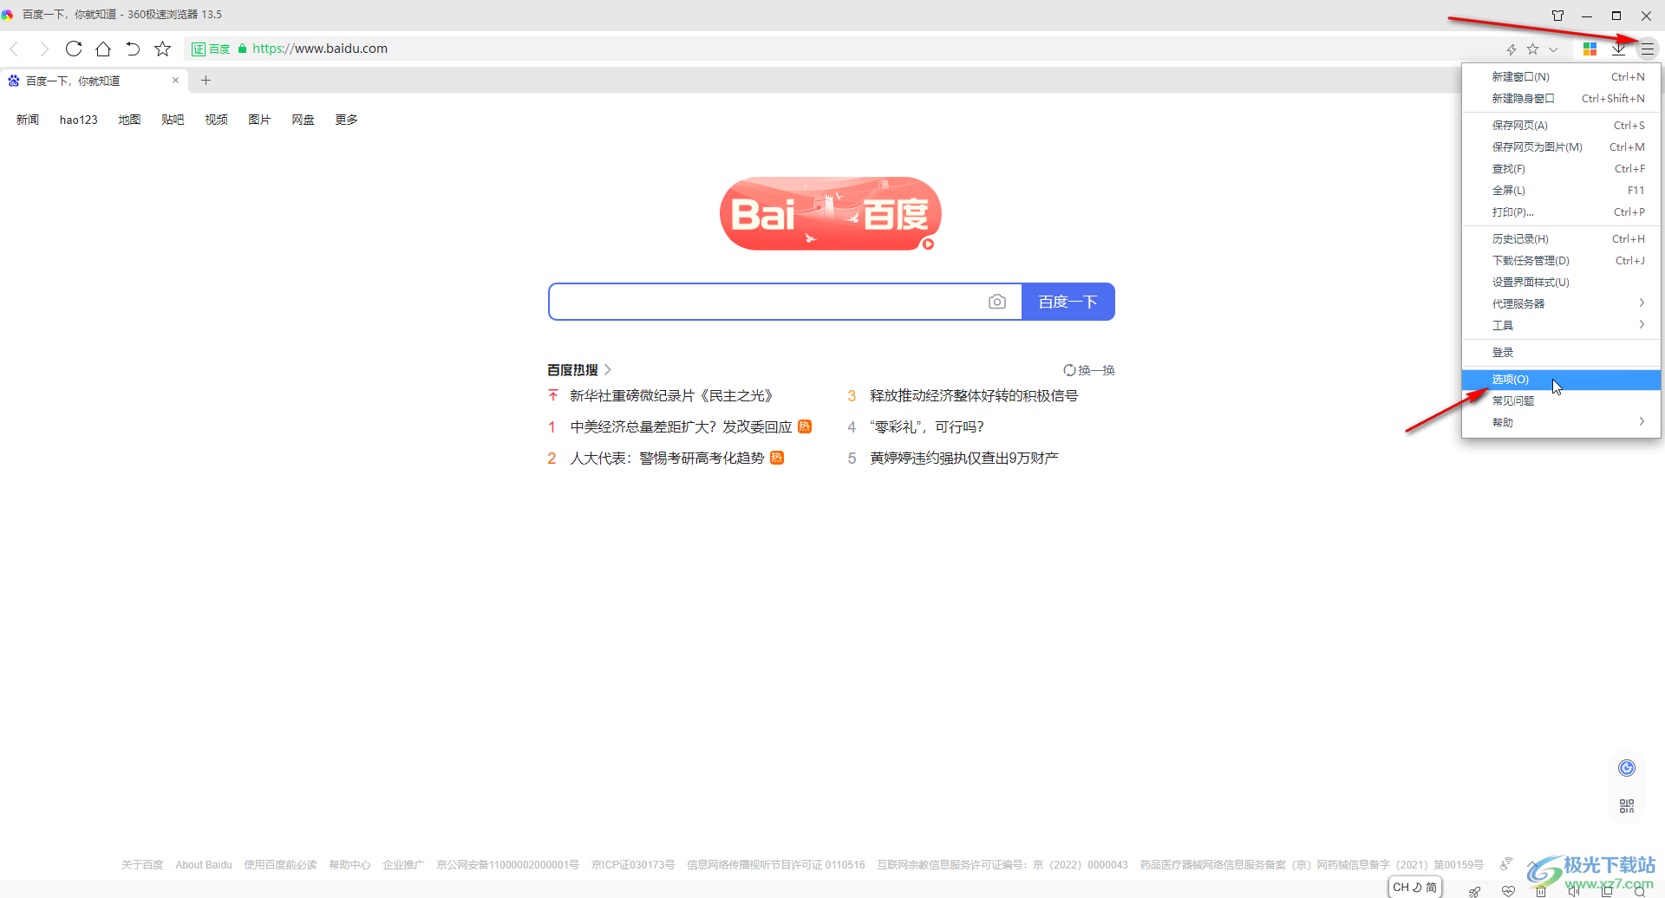Open 下载任务管理(D) from the menu
This screenshot has width=1665, height=898.
1561,260
